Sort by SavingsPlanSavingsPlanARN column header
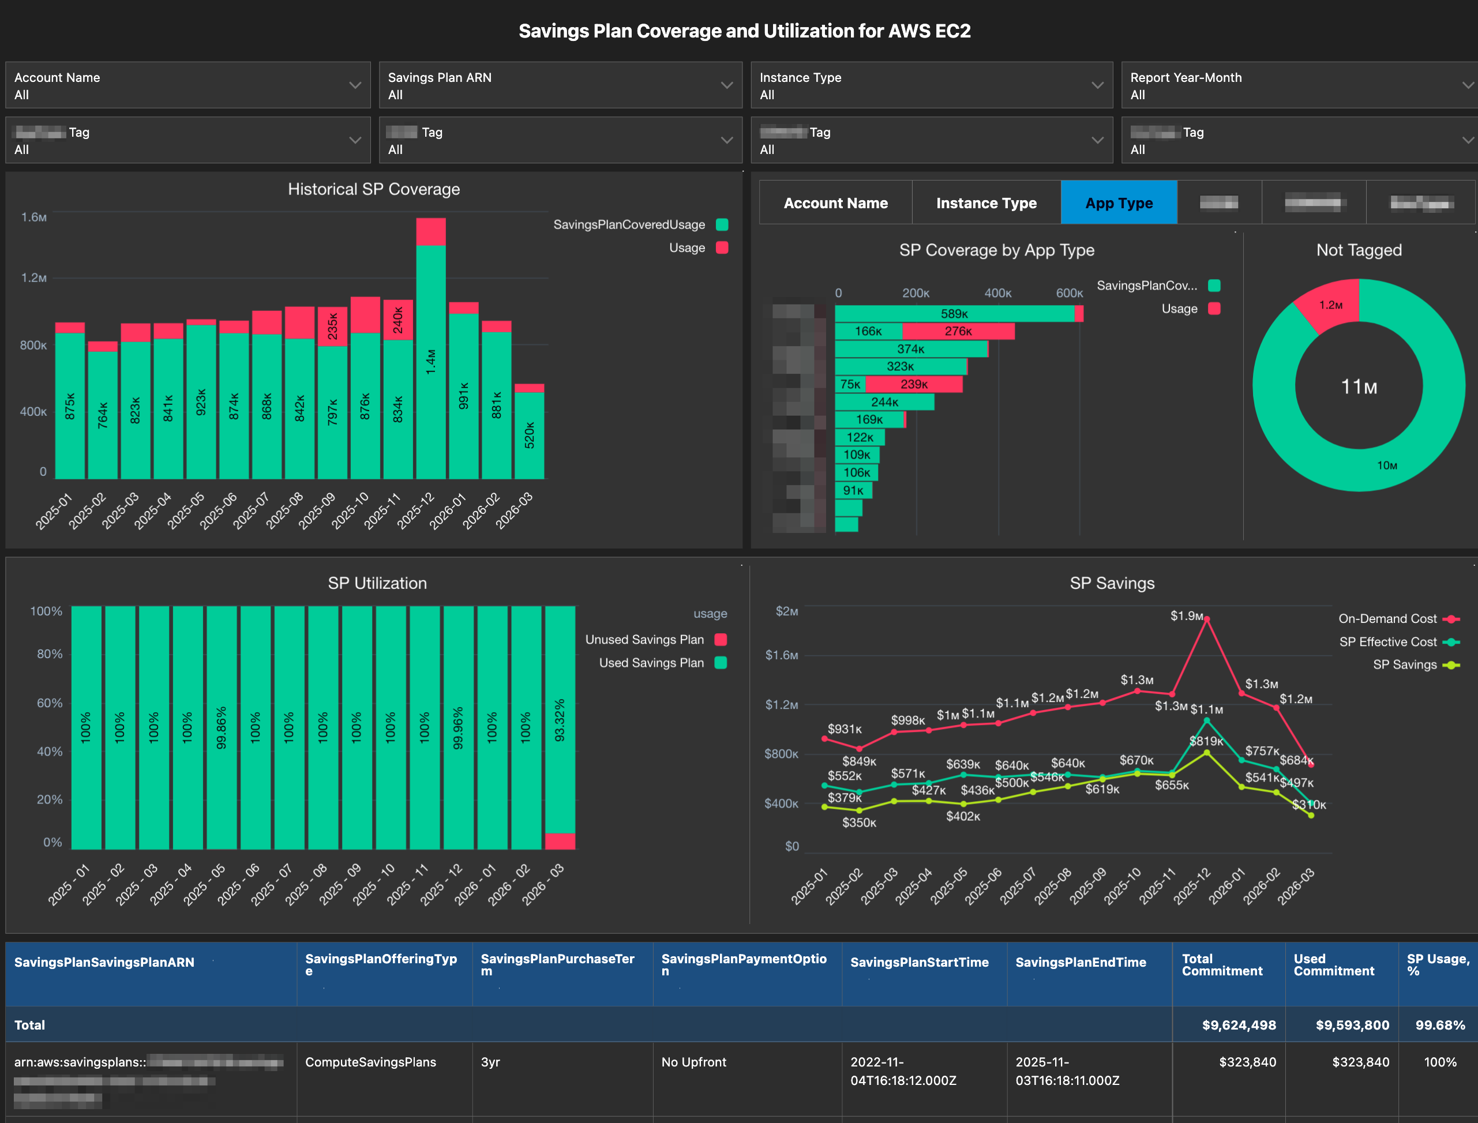The height and width of the screenshot is (1123, 1478). click(x=151, y=974)
